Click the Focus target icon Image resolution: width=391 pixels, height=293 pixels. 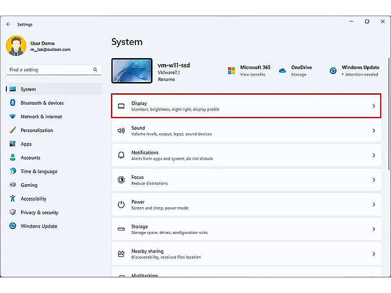tap(121, 180)
